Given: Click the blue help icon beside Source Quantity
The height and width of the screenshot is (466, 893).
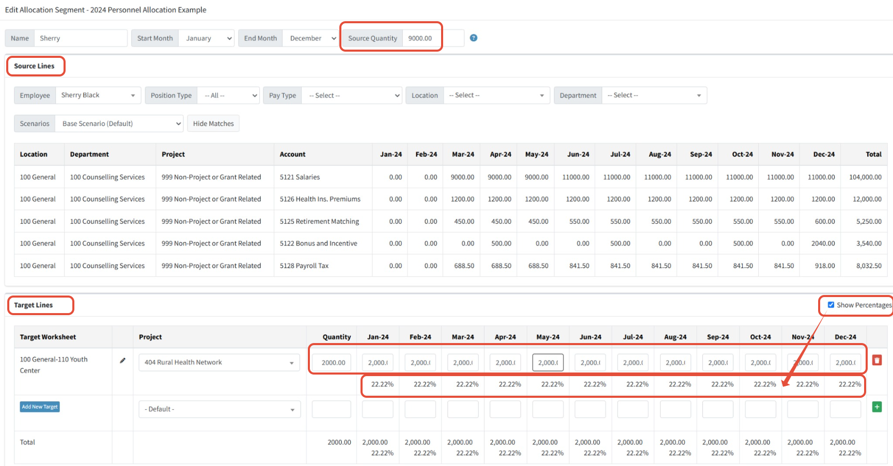Looking at the screenshot, I should point(474,38).
